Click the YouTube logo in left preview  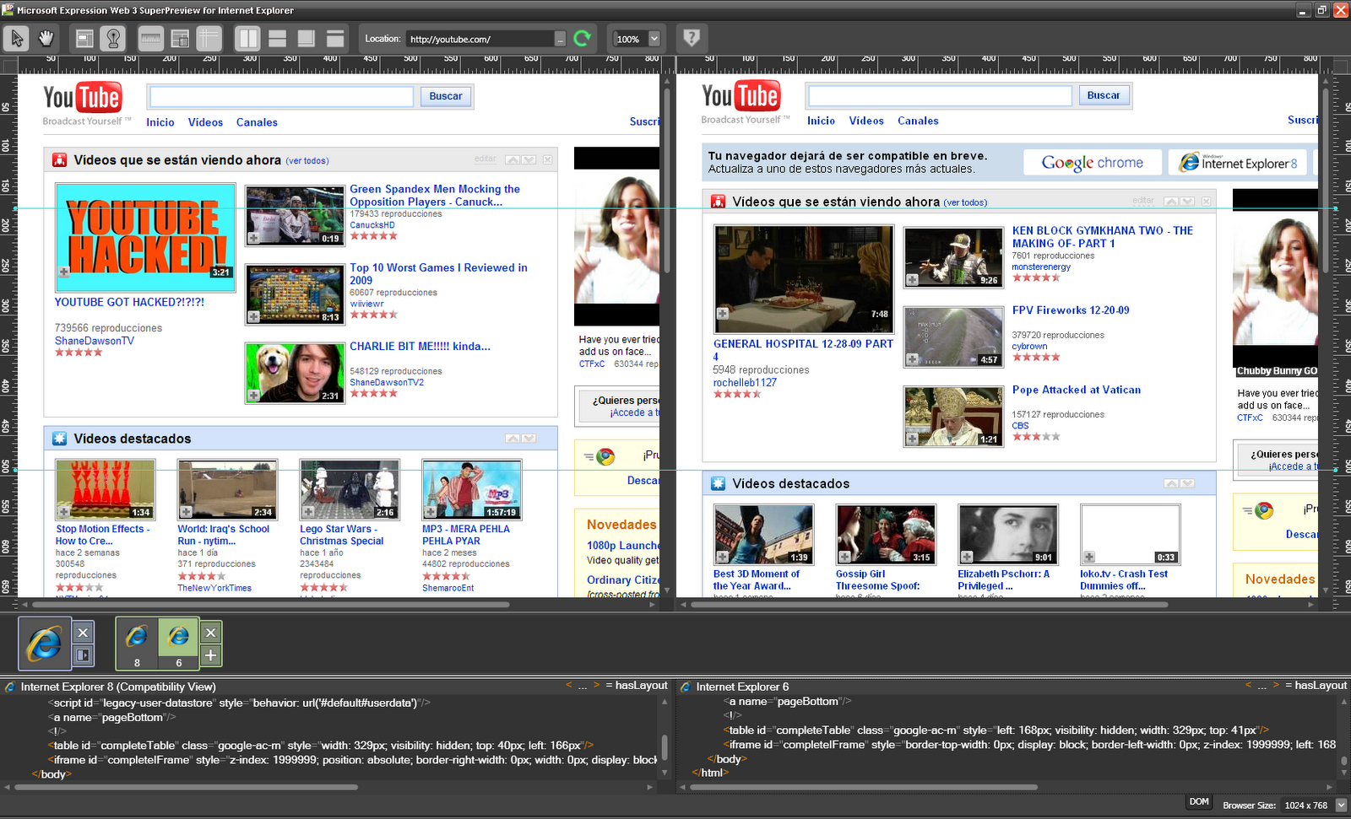click(83, 98)
